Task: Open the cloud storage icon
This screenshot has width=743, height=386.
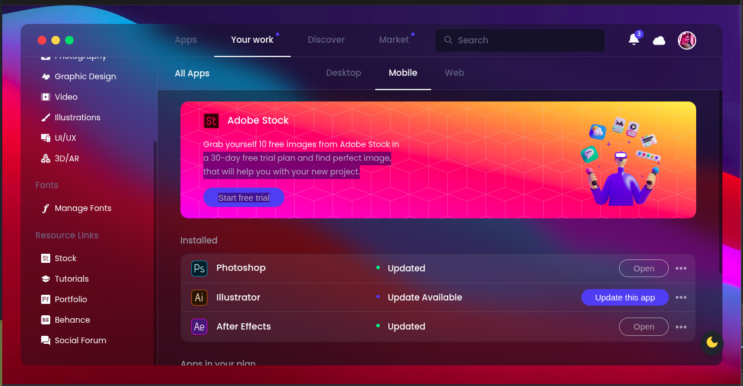Action: [659, 40]
